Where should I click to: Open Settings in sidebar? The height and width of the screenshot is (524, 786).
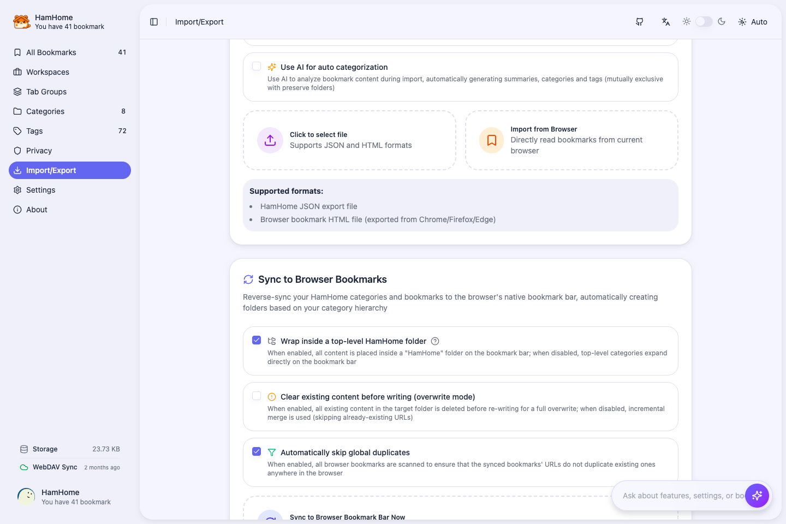pyautogui.click(x=70, y=190)
